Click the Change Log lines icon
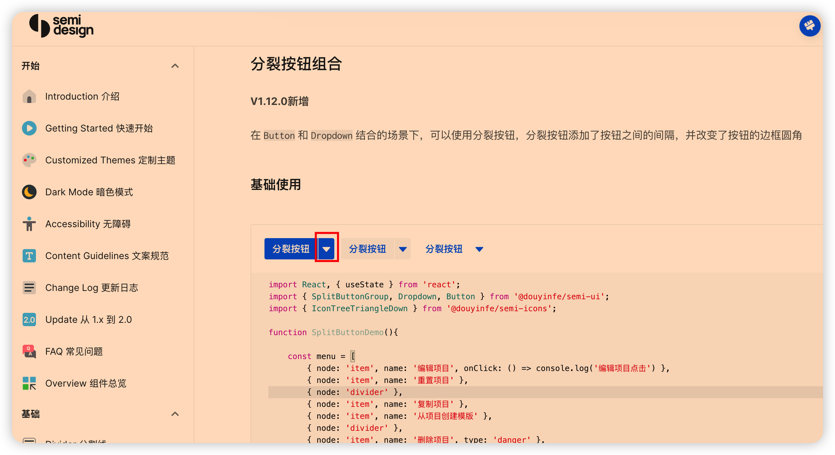The image size is (835, 455). pos(29,288)
